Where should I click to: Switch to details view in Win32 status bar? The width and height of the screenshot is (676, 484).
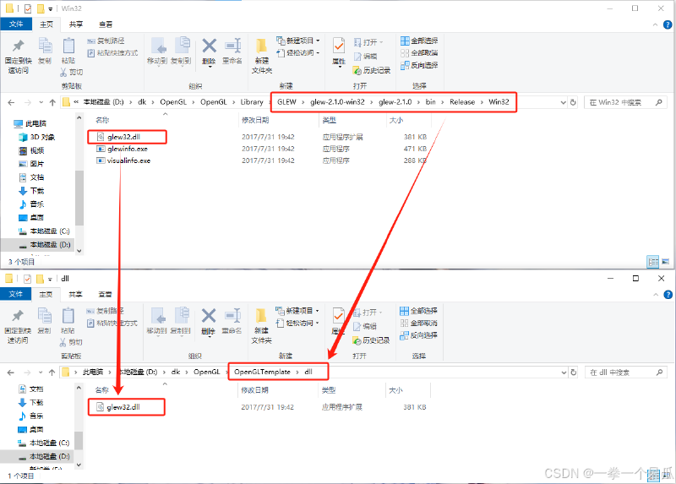pos(653,262)
